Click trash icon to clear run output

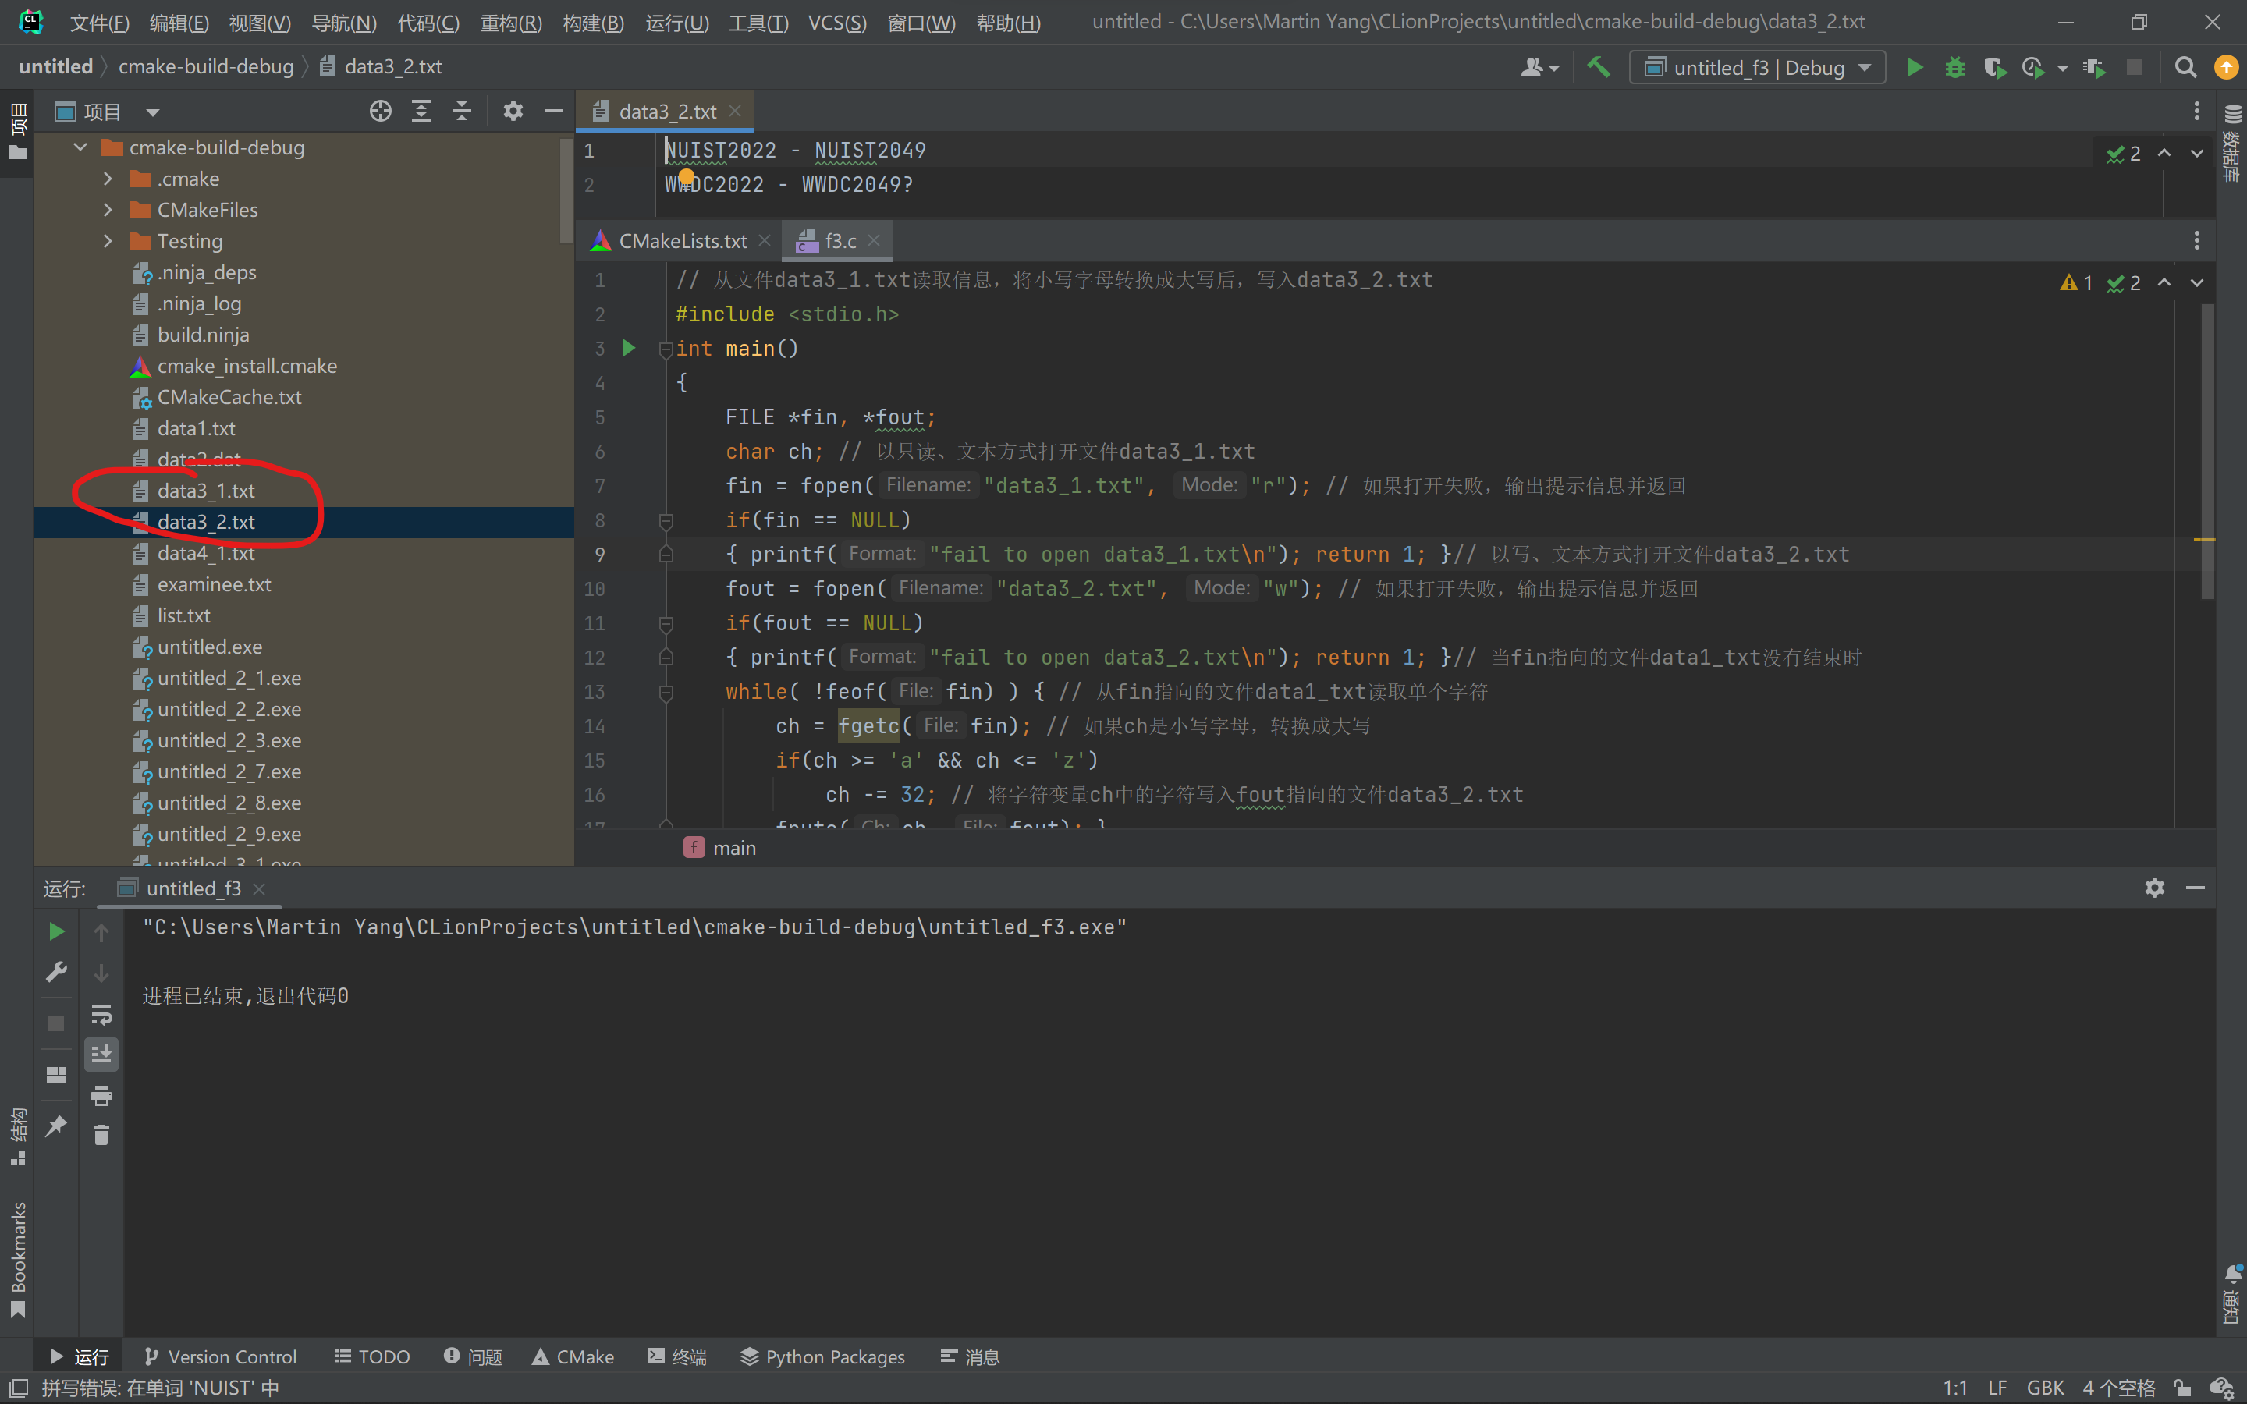pos(101,1135)
